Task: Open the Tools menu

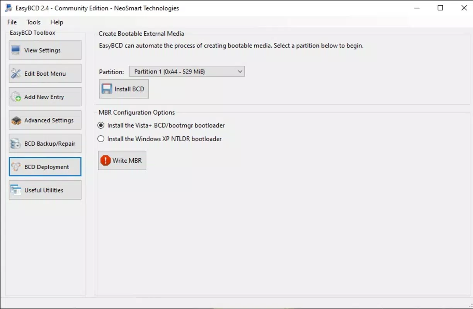Action: [x=34, y=22]
